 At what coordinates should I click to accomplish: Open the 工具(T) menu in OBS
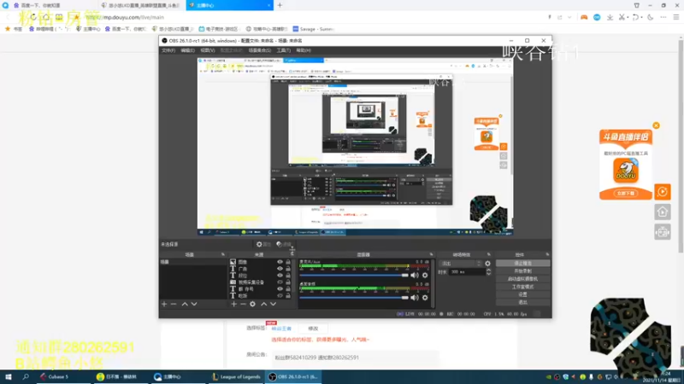click(x=284, y=50)
